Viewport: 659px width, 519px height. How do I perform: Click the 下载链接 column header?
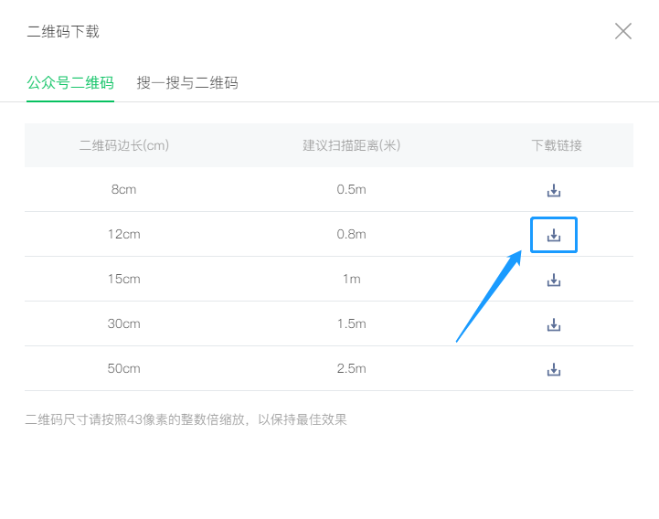pyautogui.click(x=557, y=145)
